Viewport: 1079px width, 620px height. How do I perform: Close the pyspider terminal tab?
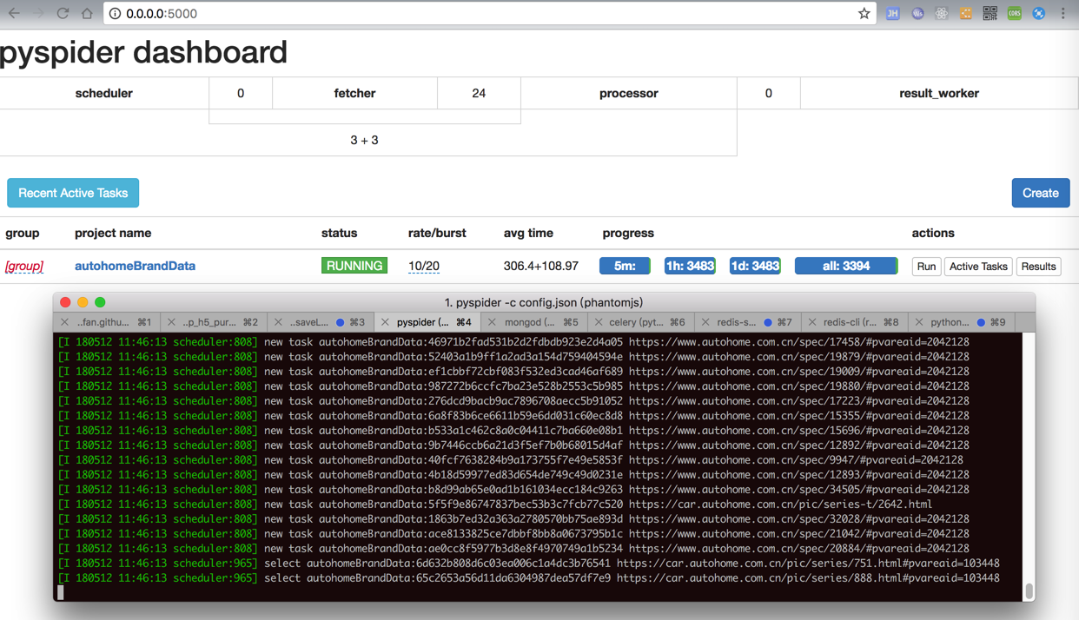[385, 322]
